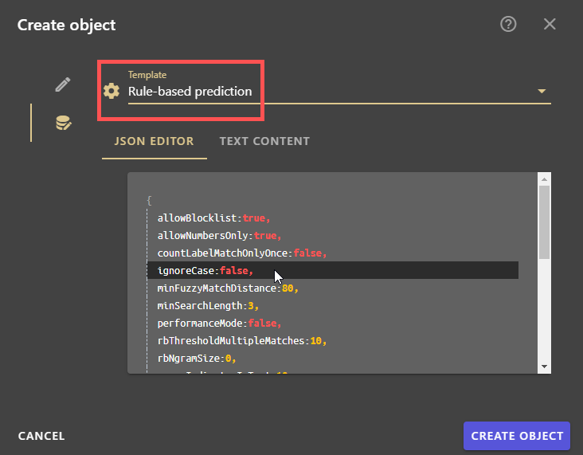Switch to the JSON EDITOR tab
Viewport: 583px width, 455px height.
(x=154, y=141)
